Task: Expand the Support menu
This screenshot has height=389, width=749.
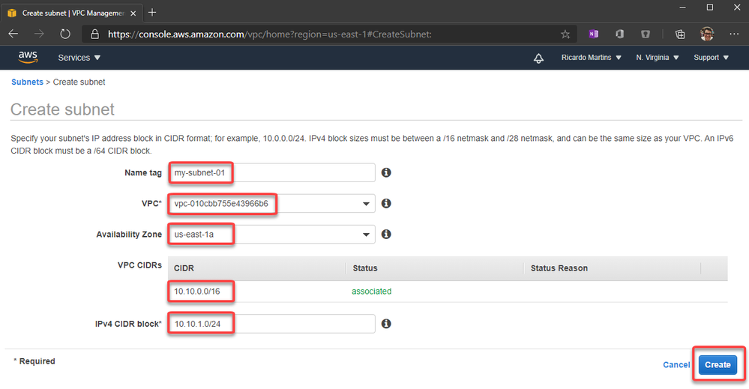Action: coord(712,58)
